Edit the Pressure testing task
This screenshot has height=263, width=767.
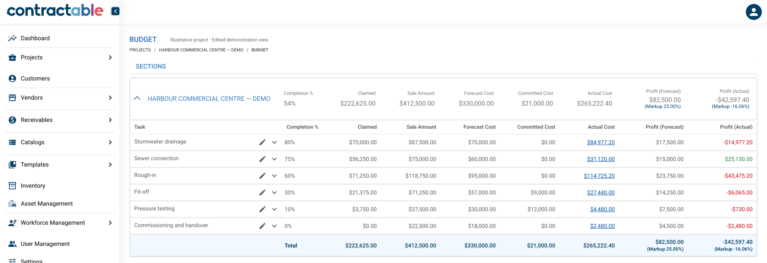click(262, 209)
